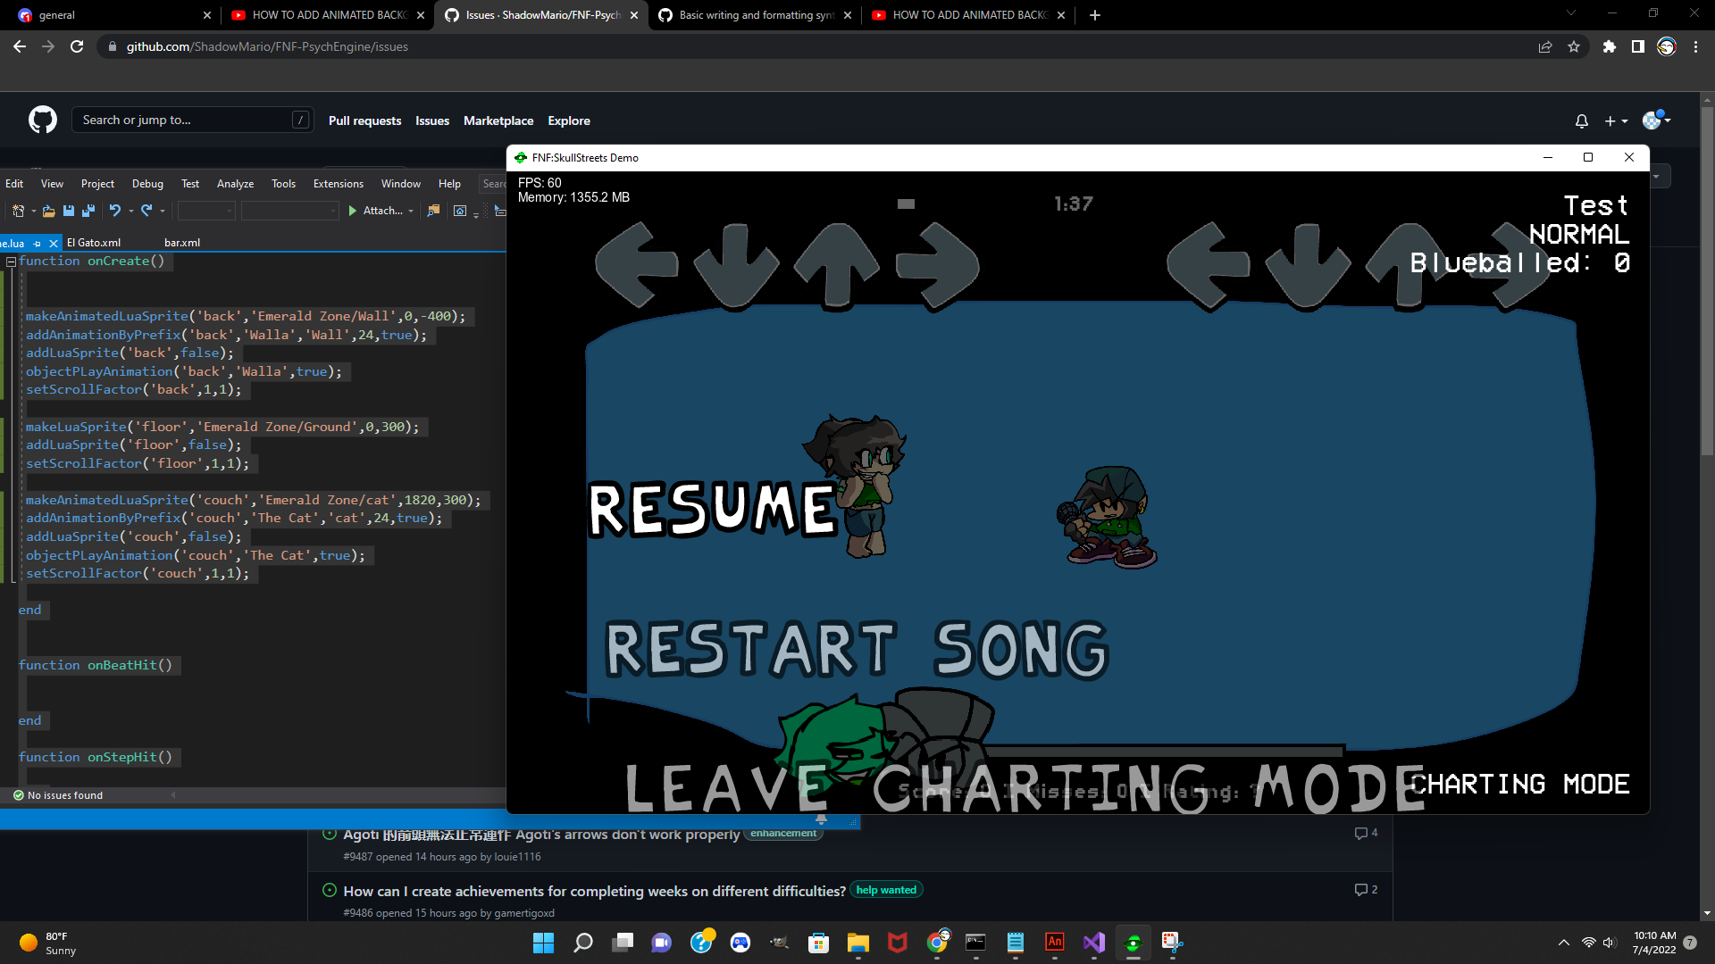
Task: Open the GitHub create new dropdown
Action: pyautogui.click(x=1615, y=120)
